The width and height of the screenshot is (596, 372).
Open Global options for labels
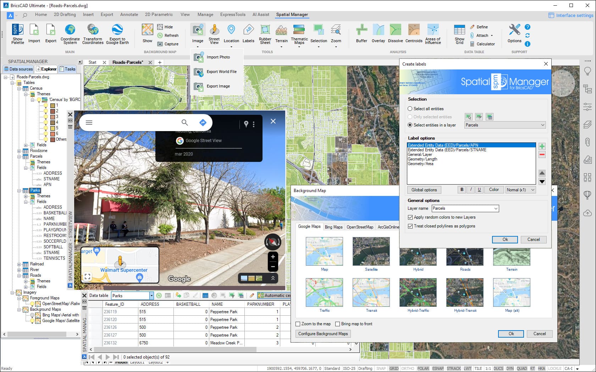424,190
